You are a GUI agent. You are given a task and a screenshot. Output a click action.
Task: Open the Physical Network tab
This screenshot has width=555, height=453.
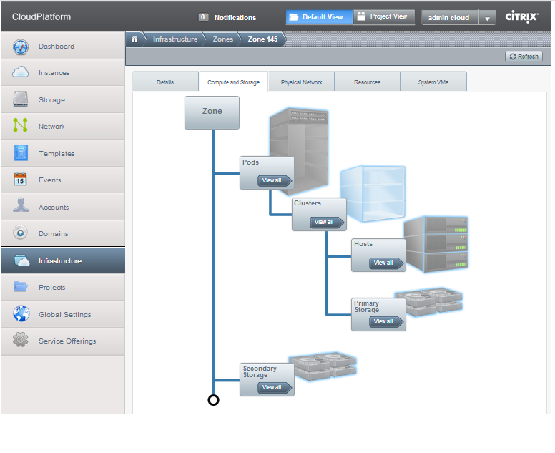pyautogui.click(x=301, y=82)
